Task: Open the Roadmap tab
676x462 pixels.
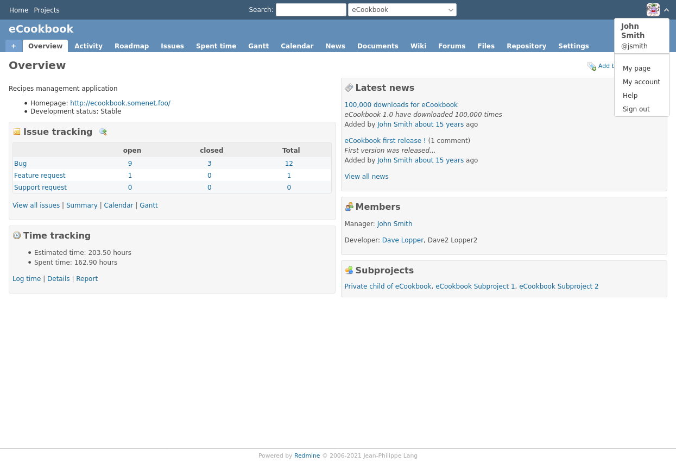Action: coord(131,46)
